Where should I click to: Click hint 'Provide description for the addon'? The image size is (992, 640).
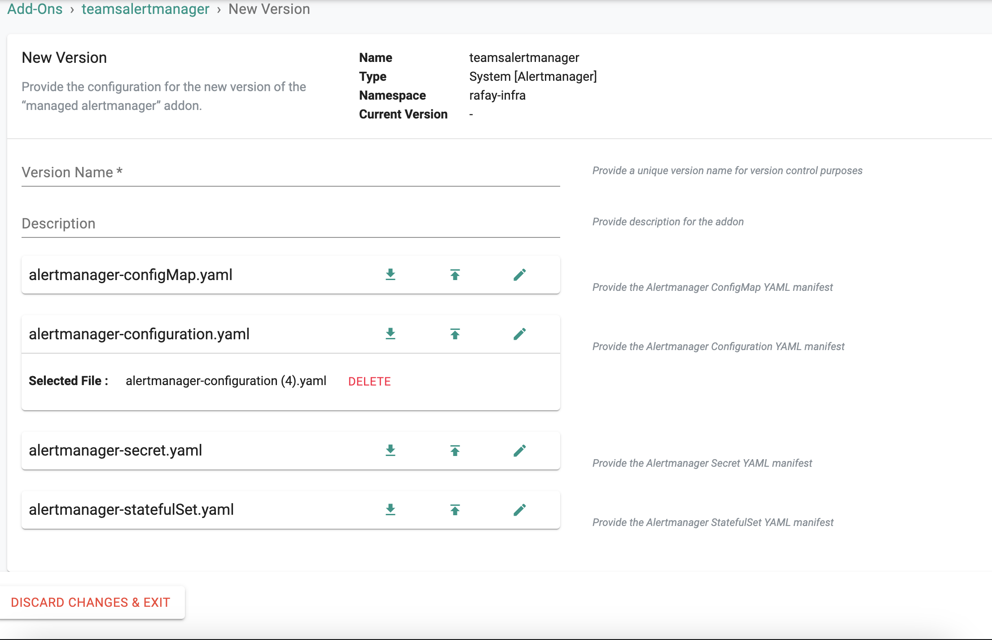tap(668, 222)
